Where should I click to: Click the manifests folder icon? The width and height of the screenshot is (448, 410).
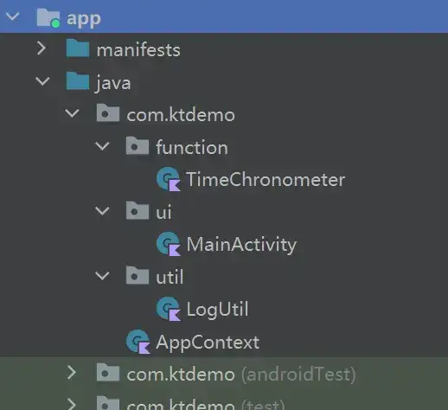(78, 48)
